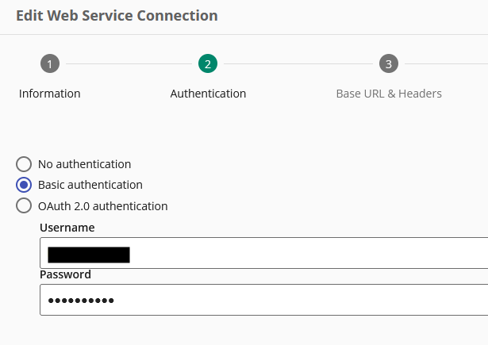
Task: Click the No authentication label text
Action: (84, 164)
